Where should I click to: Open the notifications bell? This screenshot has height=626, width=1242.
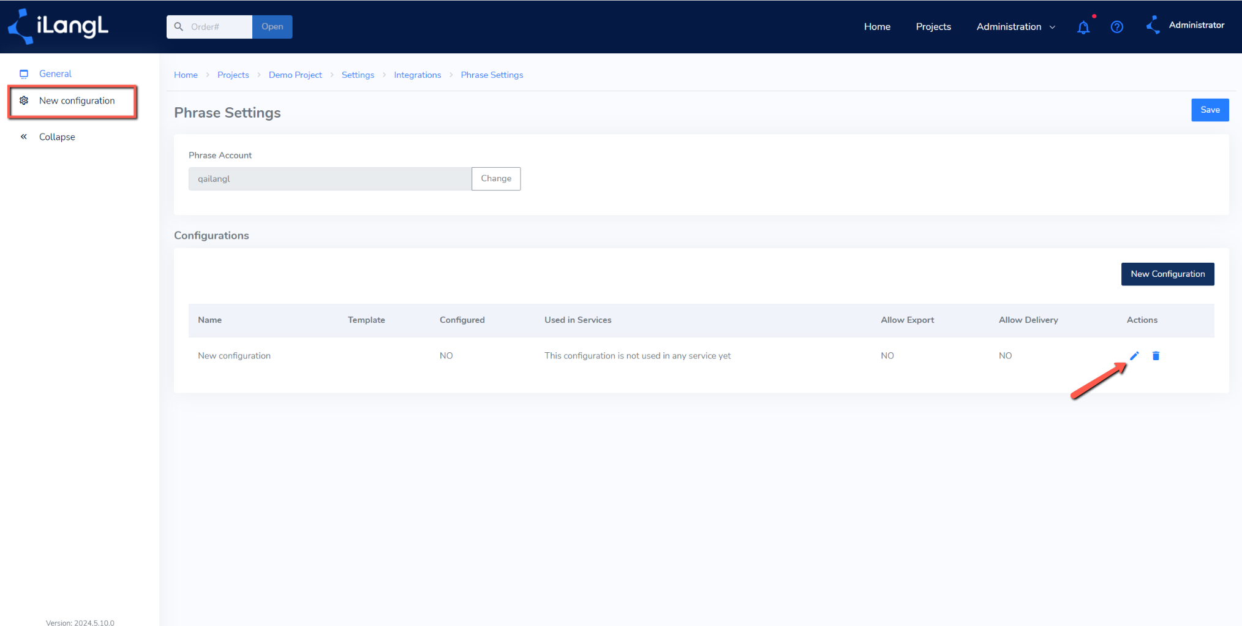point(1083,27)
